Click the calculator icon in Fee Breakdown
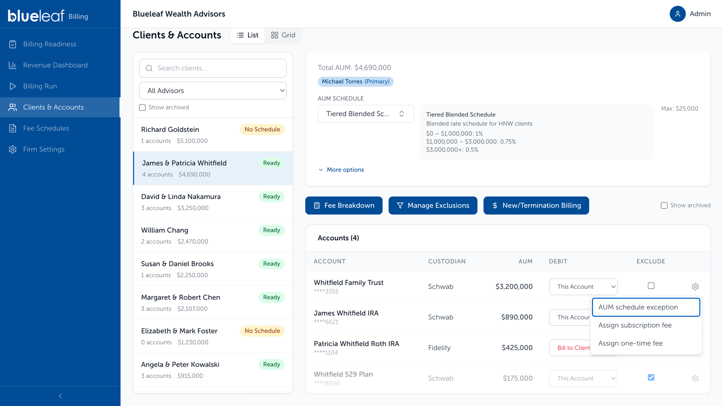The height and width of the screenshot is (406, 723). point(317,206)
